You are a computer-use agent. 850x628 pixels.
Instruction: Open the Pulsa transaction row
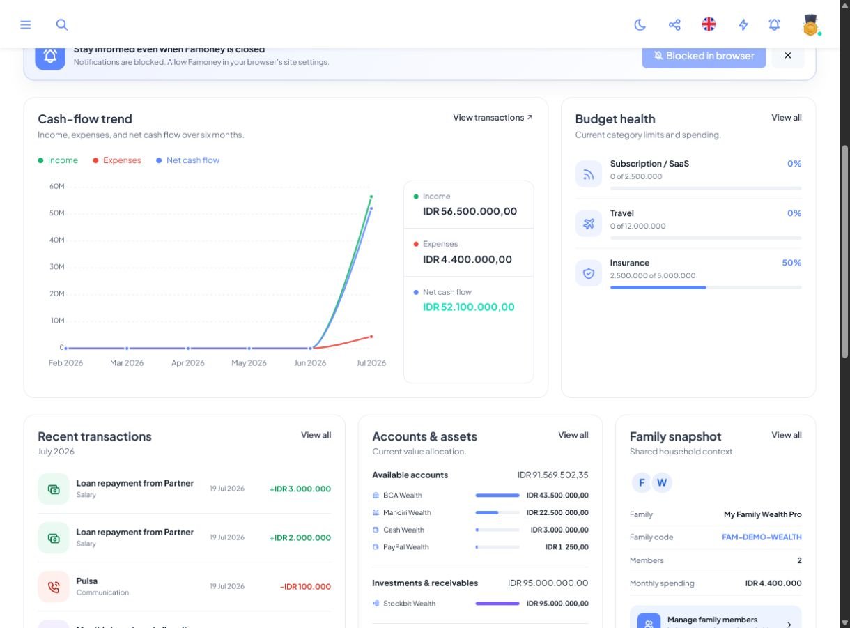click(185, 587)
